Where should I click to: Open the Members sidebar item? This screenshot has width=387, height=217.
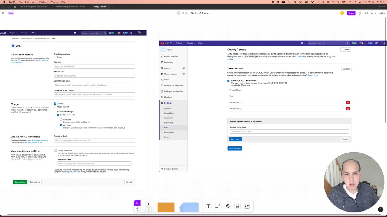tap(173, 97)
